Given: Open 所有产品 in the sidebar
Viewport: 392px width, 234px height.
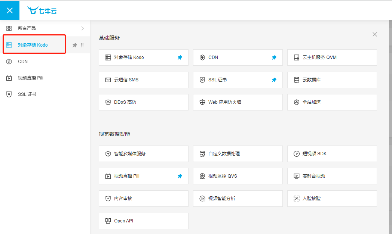Looking at the screenshot, I should point(27,28).
